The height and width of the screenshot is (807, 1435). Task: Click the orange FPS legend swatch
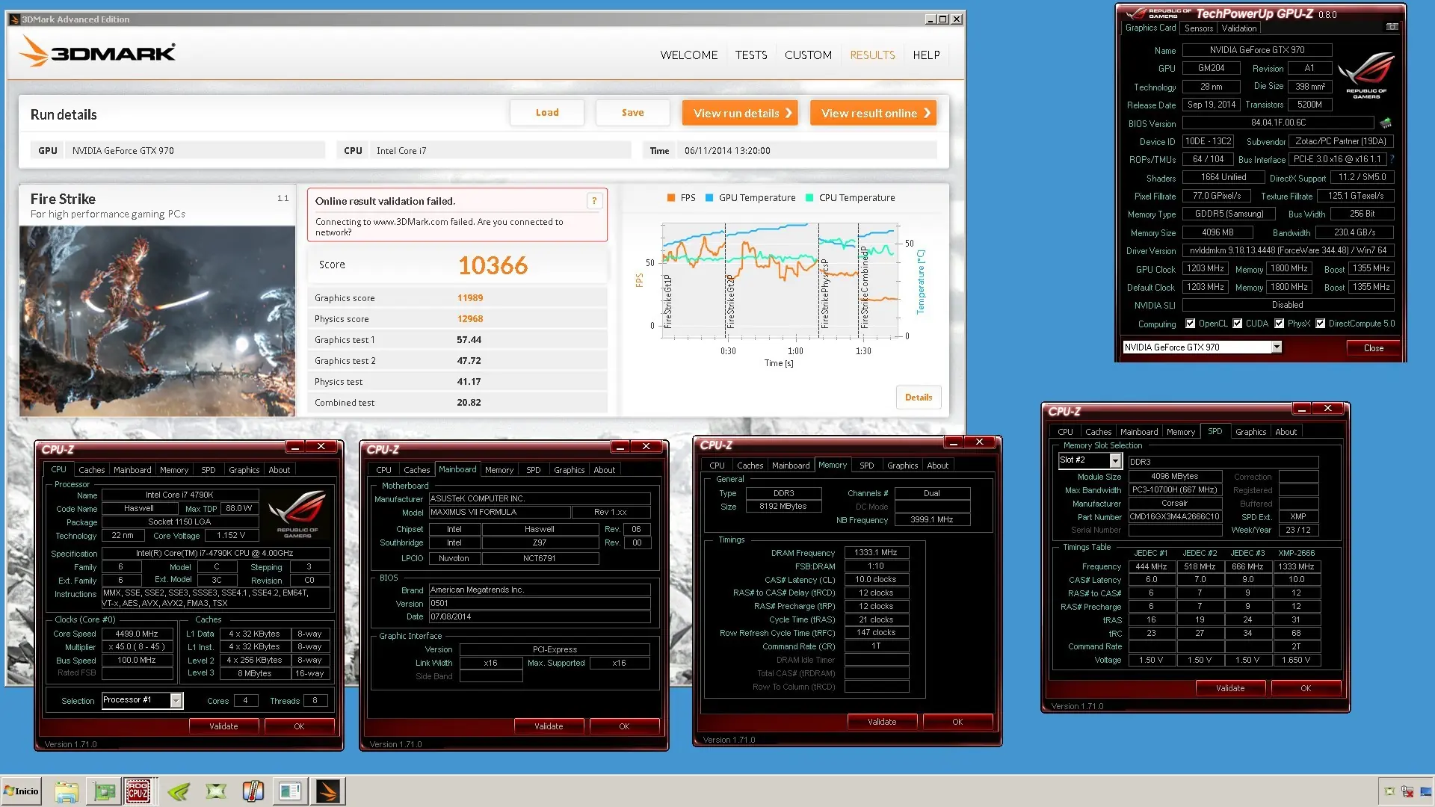click(671, 198)
